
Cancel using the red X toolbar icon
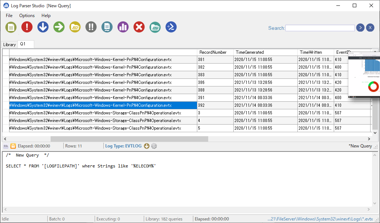pos(139,27)
